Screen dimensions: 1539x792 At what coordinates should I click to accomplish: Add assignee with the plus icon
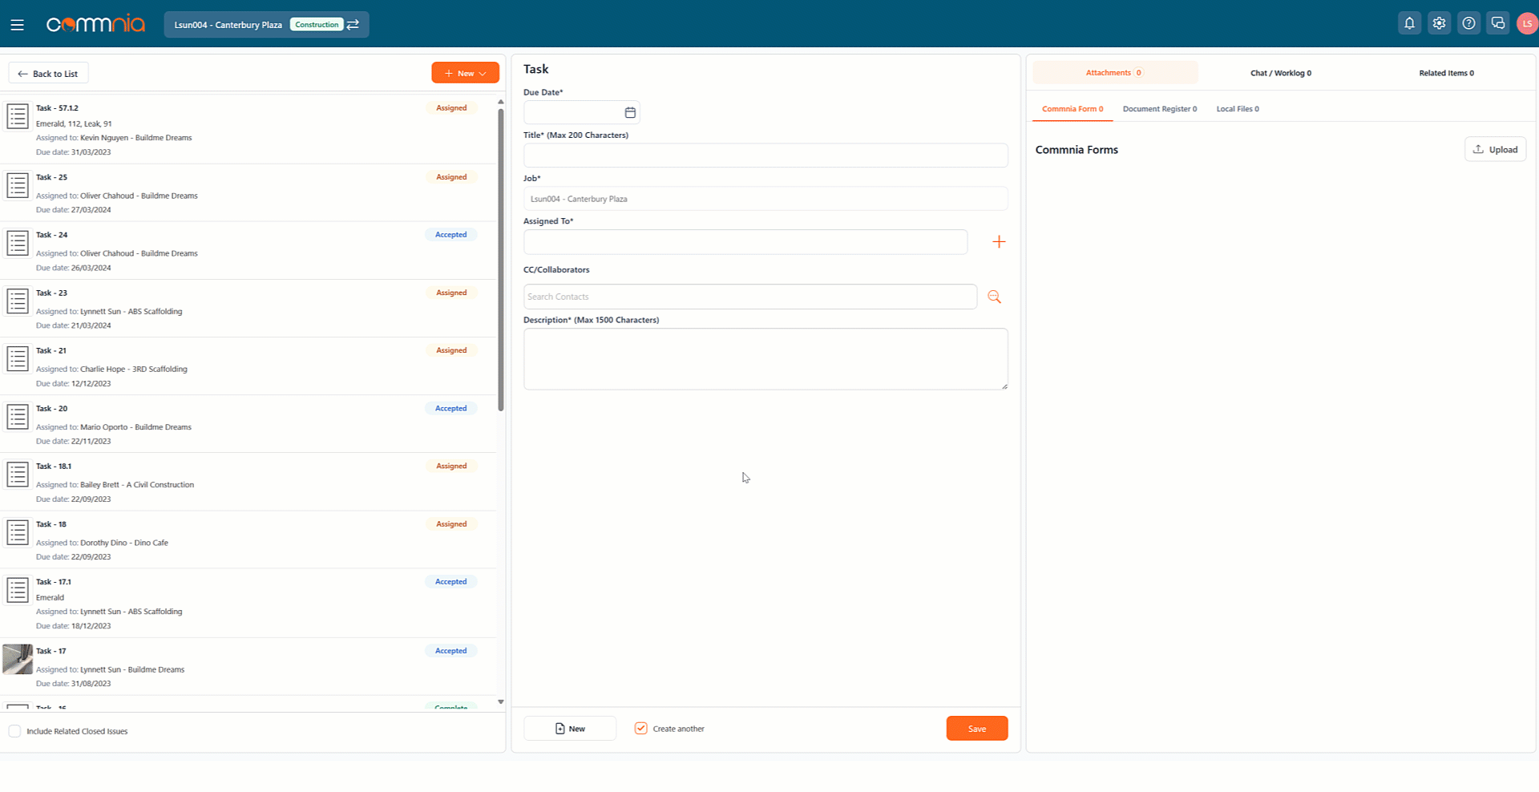(x=999, y=242)
